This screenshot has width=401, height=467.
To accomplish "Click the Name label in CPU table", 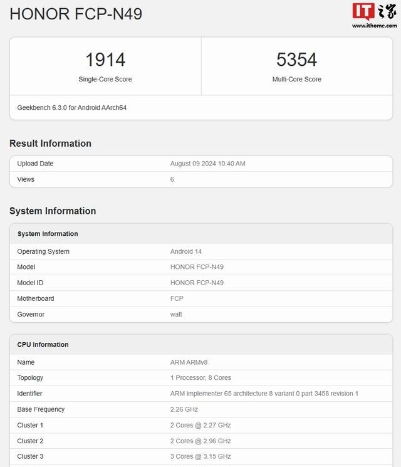I will (26, 362).
